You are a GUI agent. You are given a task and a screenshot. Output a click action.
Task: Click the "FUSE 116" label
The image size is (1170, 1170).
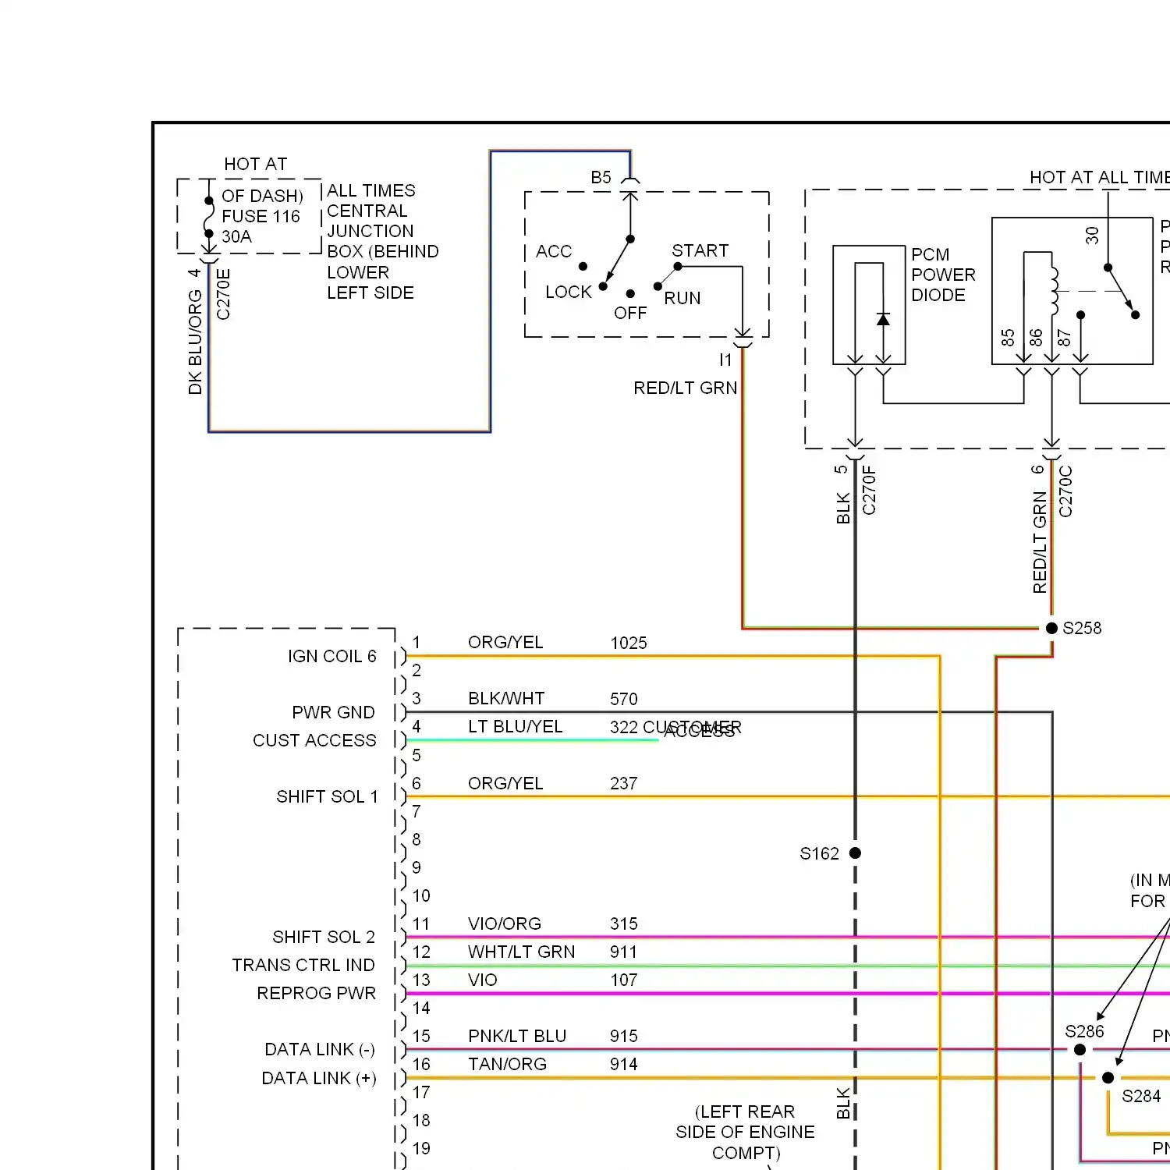coord(261,216)
